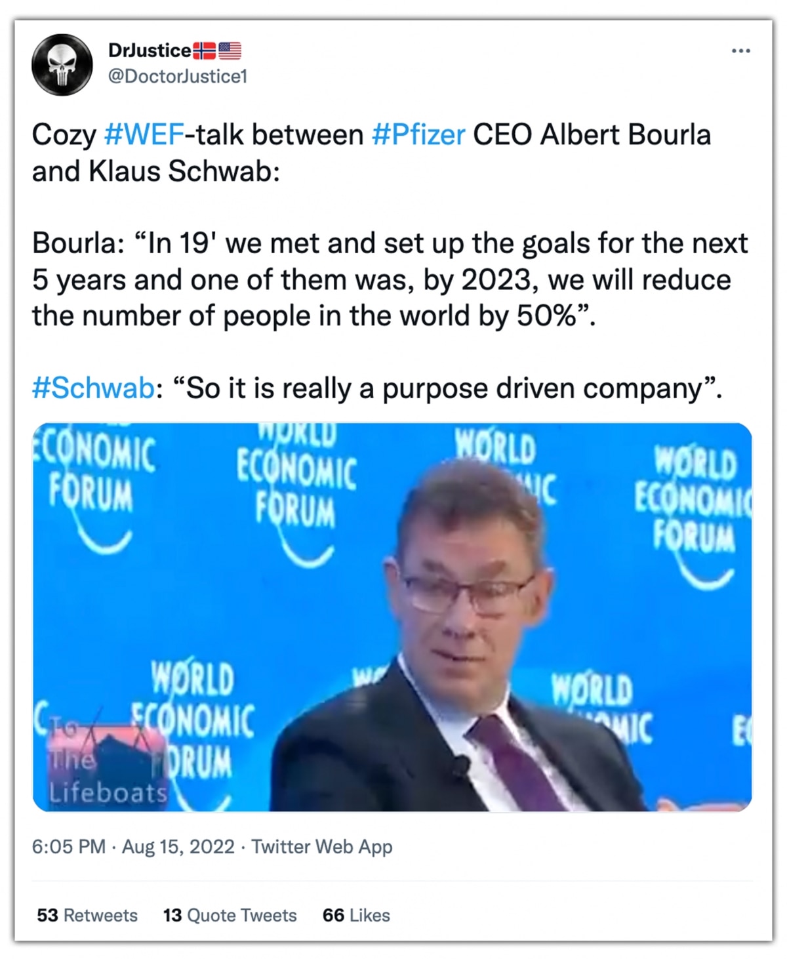The width and height of the screenshot is (787, 959).
Task: Click the Aug 15, 2022 date
Action: tap(178, 847)
